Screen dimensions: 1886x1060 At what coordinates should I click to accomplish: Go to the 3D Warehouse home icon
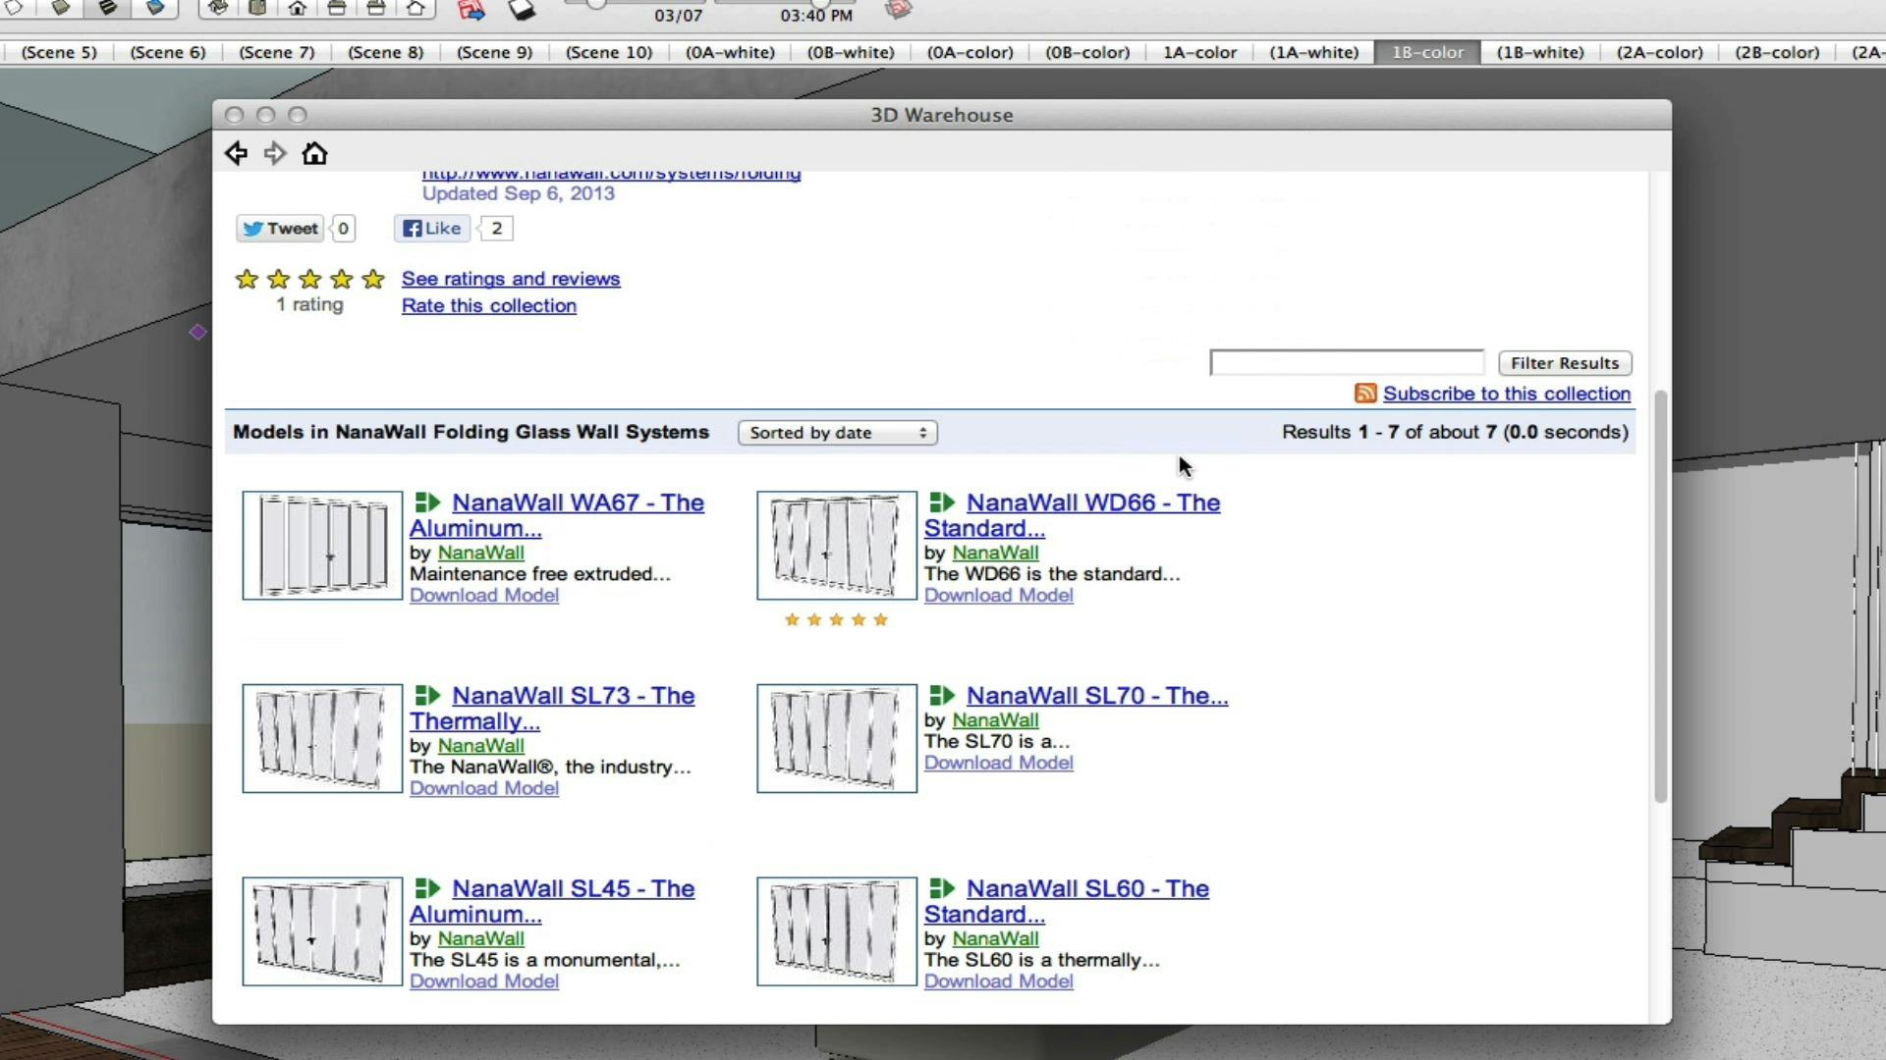[x=314, y=153]
